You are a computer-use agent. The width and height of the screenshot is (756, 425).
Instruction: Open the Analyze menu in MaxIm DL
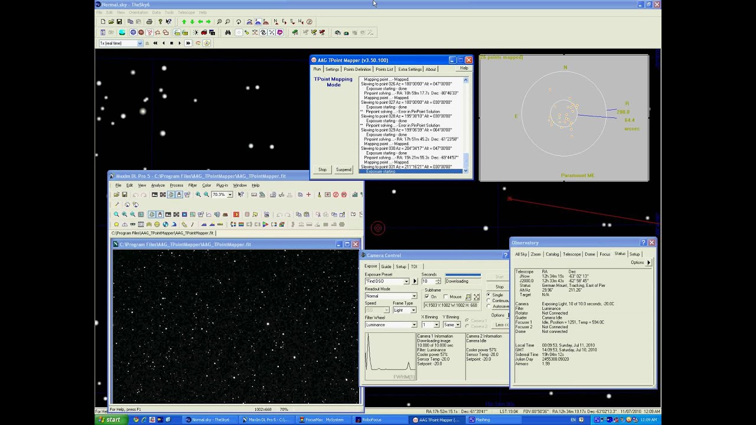click(158, 185)
